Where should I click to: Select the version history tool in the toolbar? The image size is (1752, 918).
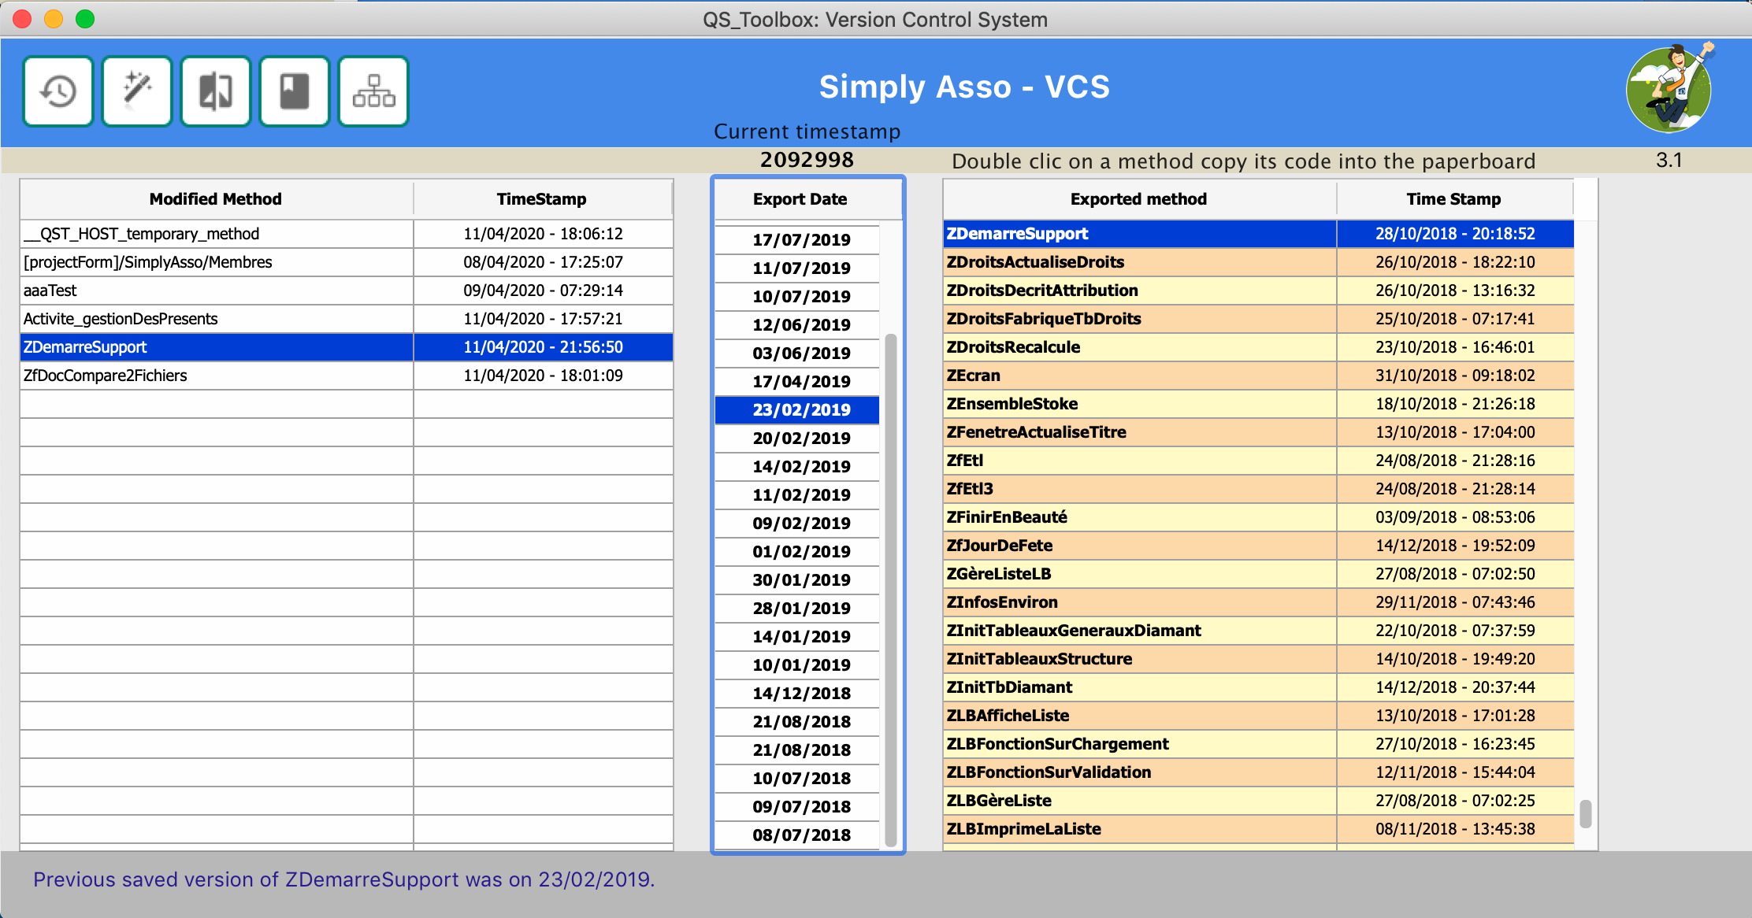[58, 91]
